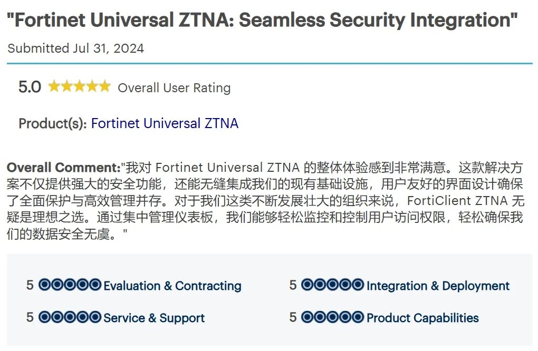Click the Service & Support rating circles
The width and height of the screenshot is (538, 351).
pos(70,317)
